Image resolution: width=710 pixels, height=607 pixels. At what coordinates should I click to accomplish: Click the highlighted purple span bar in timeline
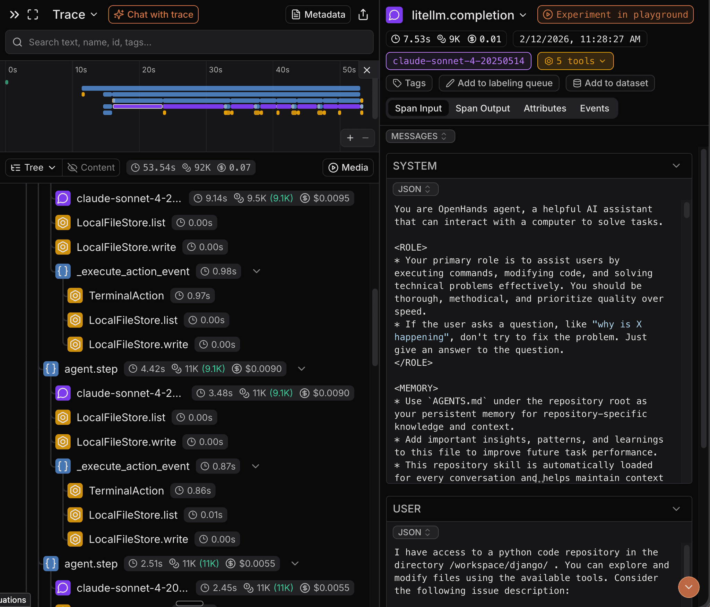click(138, 106)
